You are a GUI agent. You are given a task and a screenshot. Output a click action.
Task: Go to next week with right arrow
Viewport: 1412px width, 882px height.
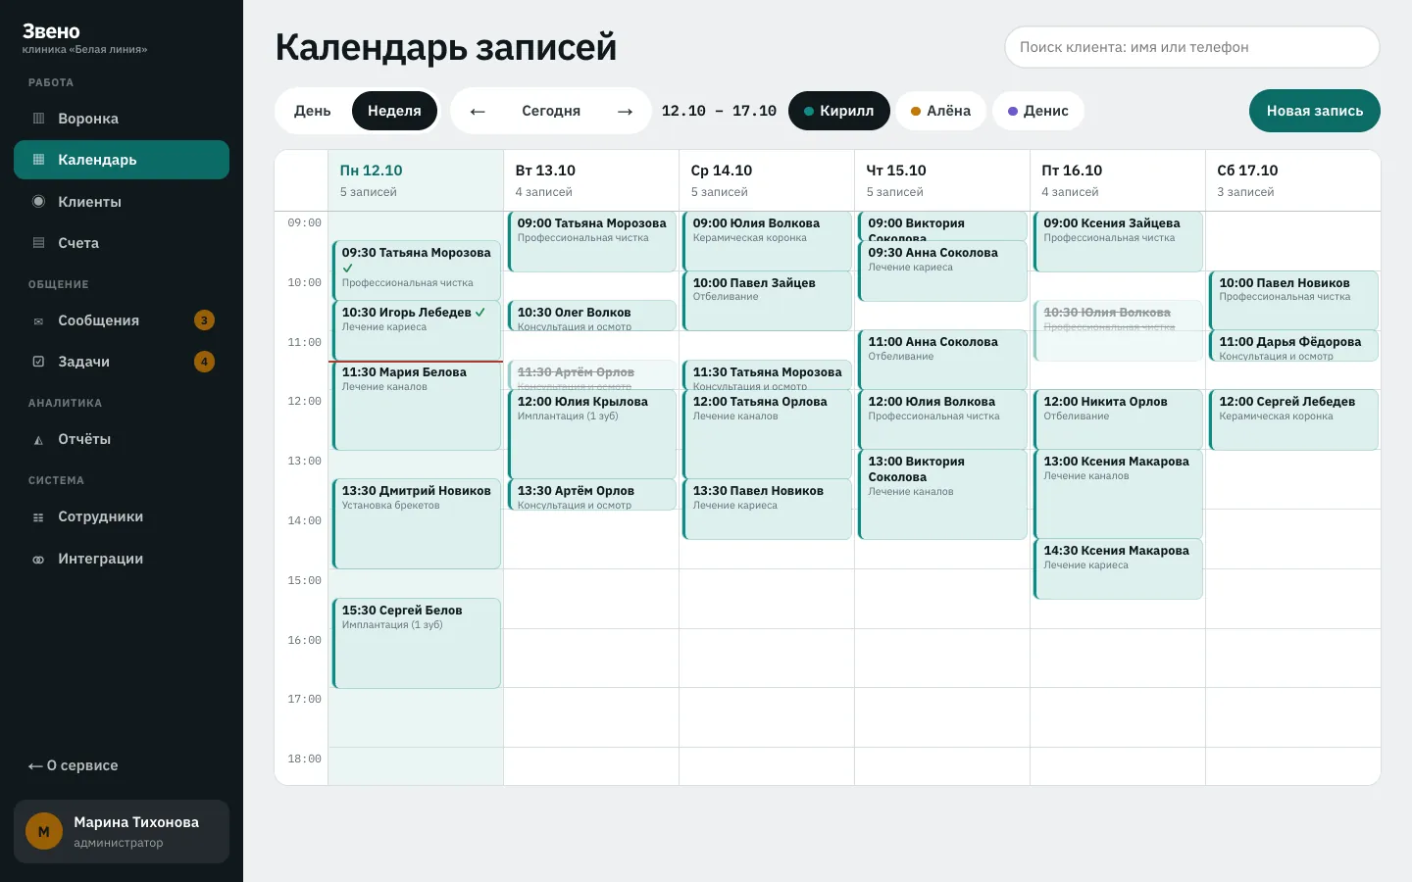pyautogui.click(x=625, y=111)
